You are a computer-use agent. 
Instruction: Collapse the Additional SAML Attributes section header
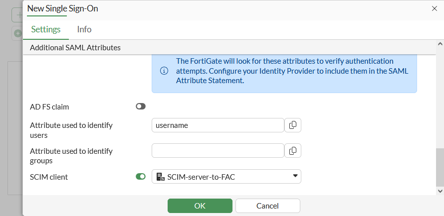pos(75,48)
